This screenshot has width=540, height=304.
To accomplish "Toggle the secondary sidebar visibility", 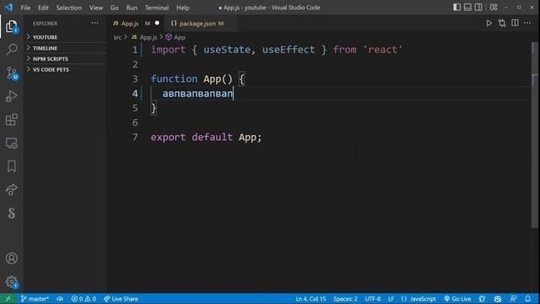I will [478, 8].
